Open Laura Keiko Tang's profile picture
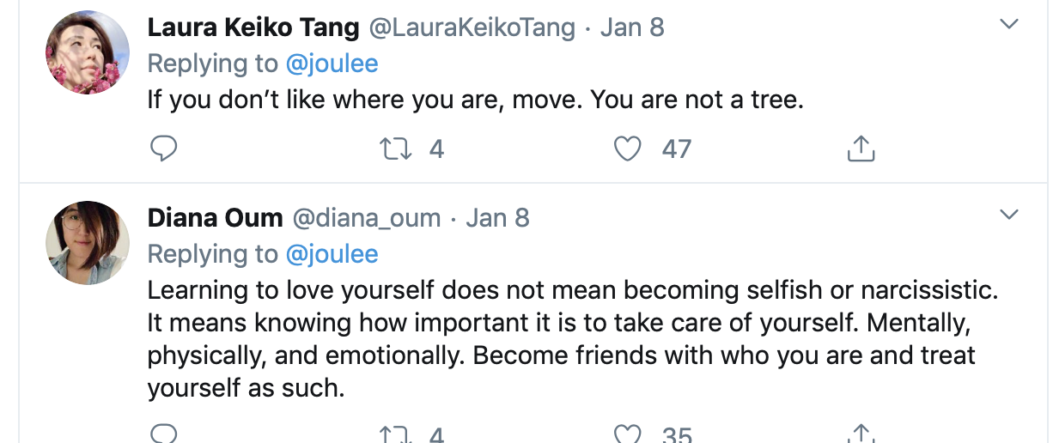This screenshot has height=443, width=1053. (x=87, y=53)
